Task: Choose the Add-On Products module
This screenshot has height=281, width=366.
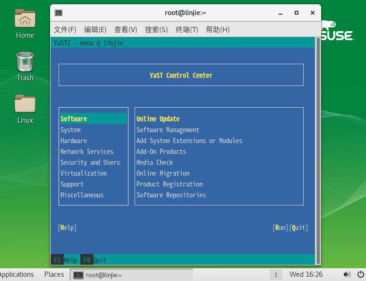Action: [x=162, y=152]
